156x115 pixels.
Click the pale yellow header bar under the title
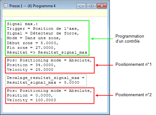(55, 13)
